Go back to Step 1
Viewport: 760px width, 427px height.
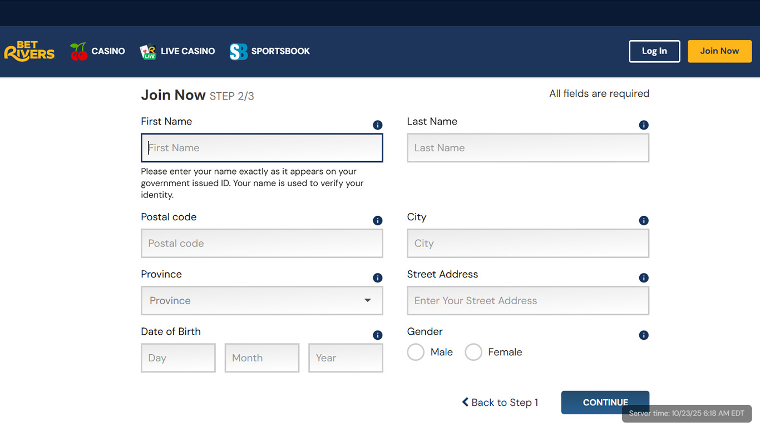pyautogui.click(x=500, y=403)
